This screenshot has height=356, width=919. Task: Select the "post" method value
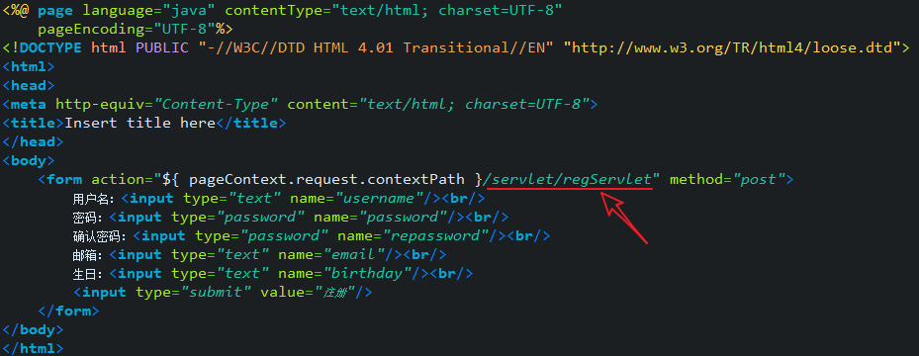coord(759,179)
